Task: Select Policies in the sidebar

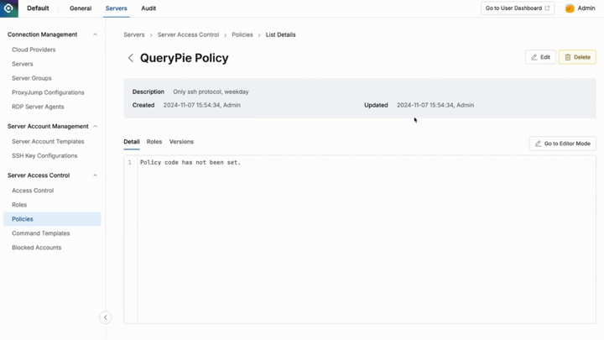Action: point(52,219)
